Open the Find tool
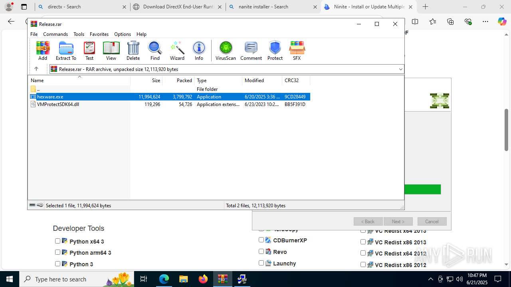 [x=155, y=51]
